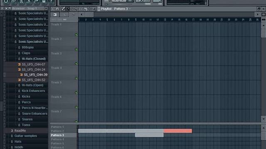Click the horizontal scrollbar thumb handle
The image size is (266, 149).
(89, 14)
